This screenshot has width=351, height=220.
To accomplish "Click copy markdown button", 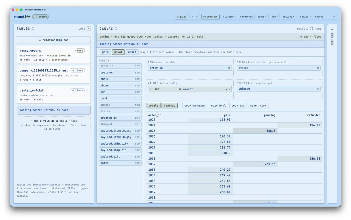I will click(x=195, y=105).
